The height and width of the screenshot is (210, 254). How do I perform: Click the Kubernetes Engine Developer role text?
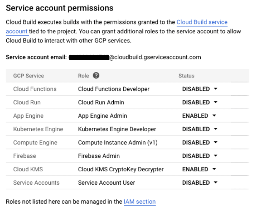(117, 129)
